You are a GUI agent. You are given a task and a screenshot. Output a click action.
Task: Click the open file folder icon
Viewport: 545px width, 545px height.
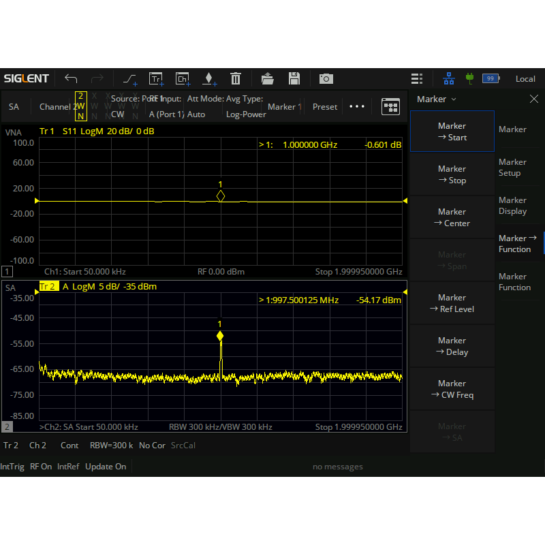click(268, 78)
